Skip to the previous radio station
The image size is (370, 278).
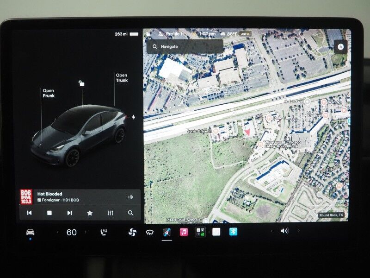[29, 213]
